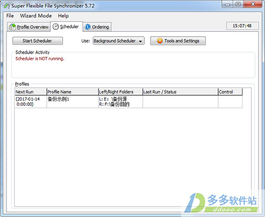Viewport: 265px width, 217px height.
Task: Click the Last Run / Status column header
Action: coord(180,92)
